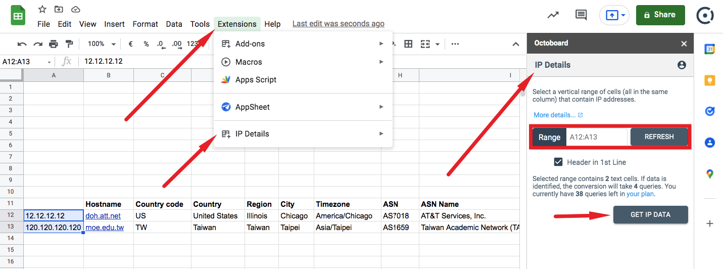The height and width of the screenshot is (269, 723).
Task: Expand Add-ons submenu
Action: click(x=303, y=43)
